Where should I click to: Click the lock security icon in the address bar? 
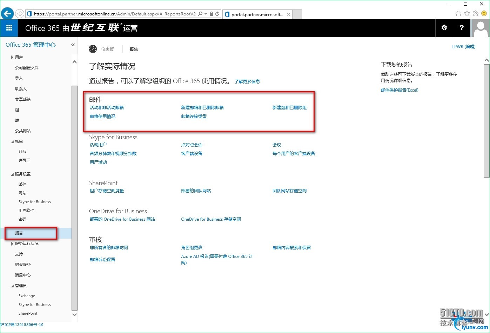(212, 14)
